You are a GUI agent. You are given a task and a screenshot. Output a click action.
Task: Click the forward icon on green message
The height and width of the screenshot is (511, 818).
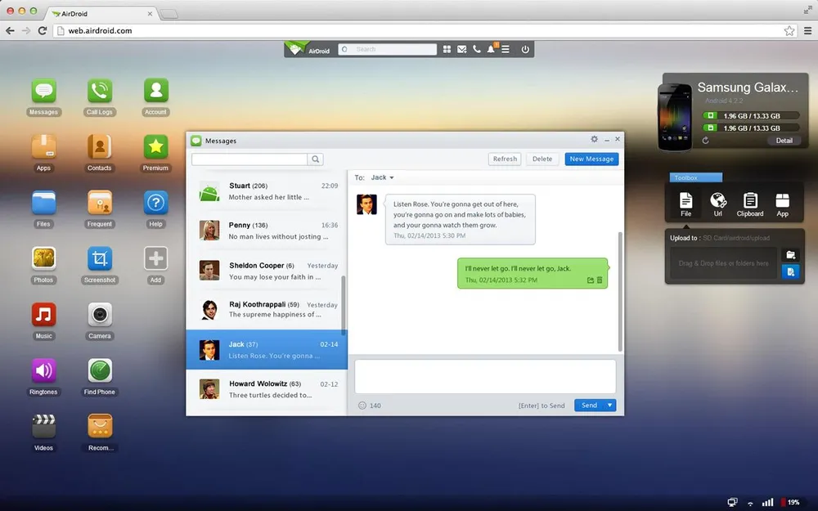coord(590,280)
